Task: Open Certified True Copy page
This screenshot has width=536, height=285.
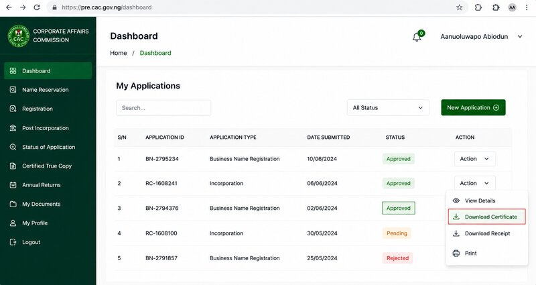Action: pyautogui.click(x=48, y=166)
